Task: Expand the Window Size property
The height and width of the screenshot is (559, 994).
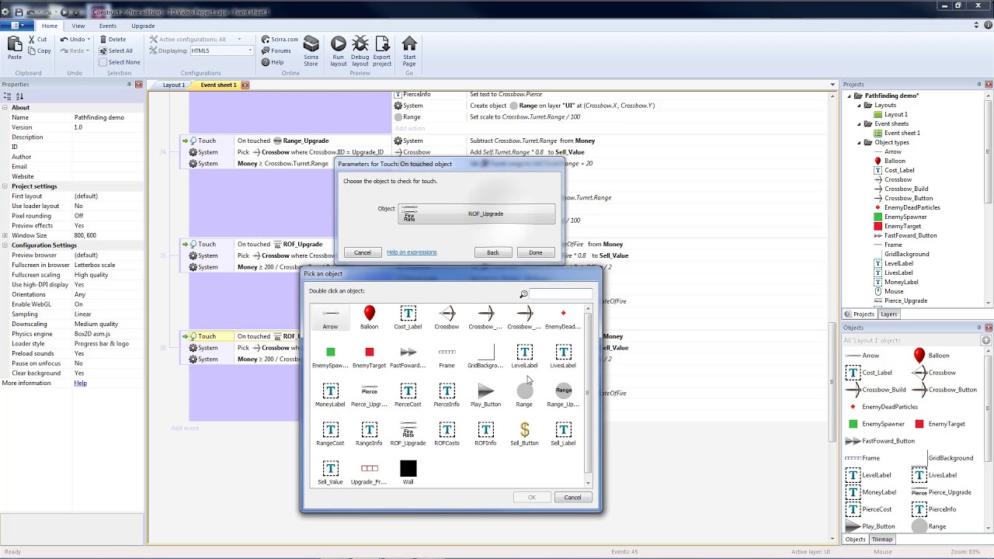Action: [5, 235]
